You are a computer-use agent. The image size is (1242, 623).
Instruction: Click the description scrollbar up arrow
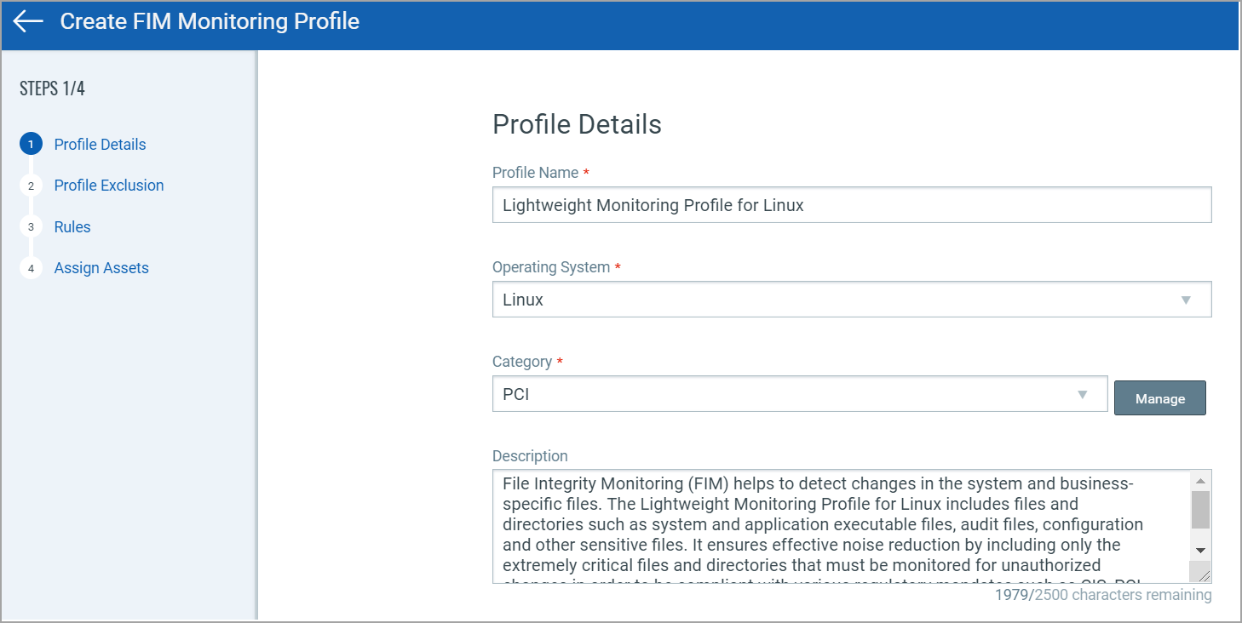click(x=1200, y=480)
